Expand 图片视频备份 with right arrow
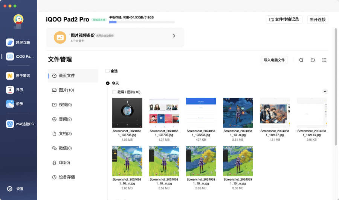This screenshot has width=339, height=200. (174, 36)
